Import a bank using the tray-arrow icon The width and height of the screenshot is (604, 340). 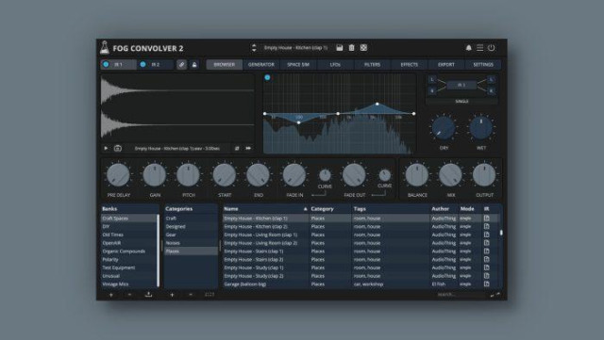click(x=148, y=295)
